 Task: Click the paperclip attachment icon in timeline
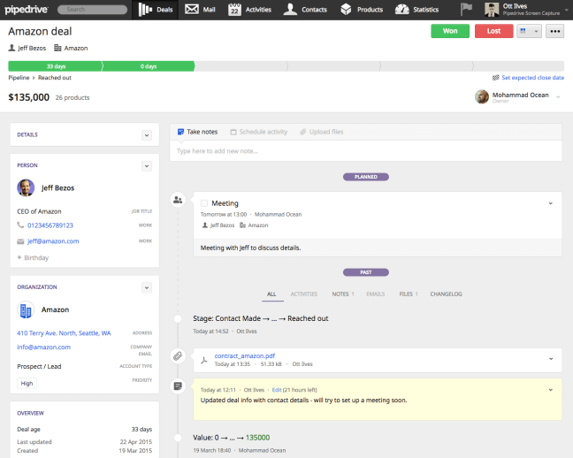click(x=178, y=356)
